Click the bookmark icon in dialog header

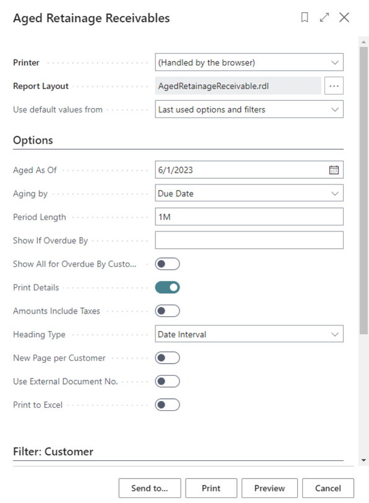(305, 17)
